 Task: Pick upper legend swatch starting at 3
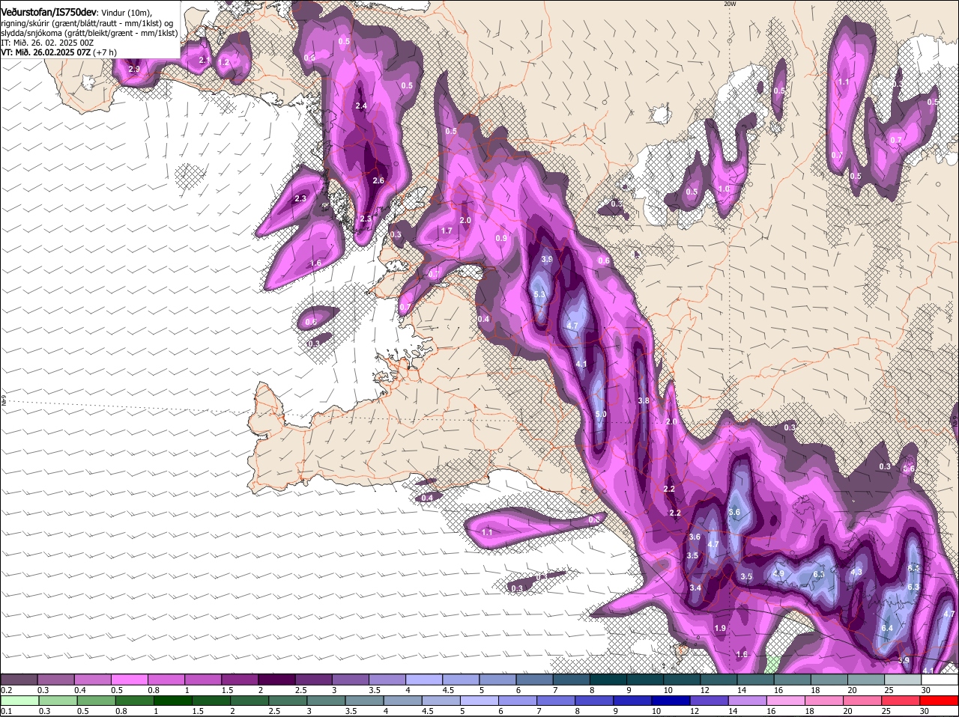(x=350, y=679)
